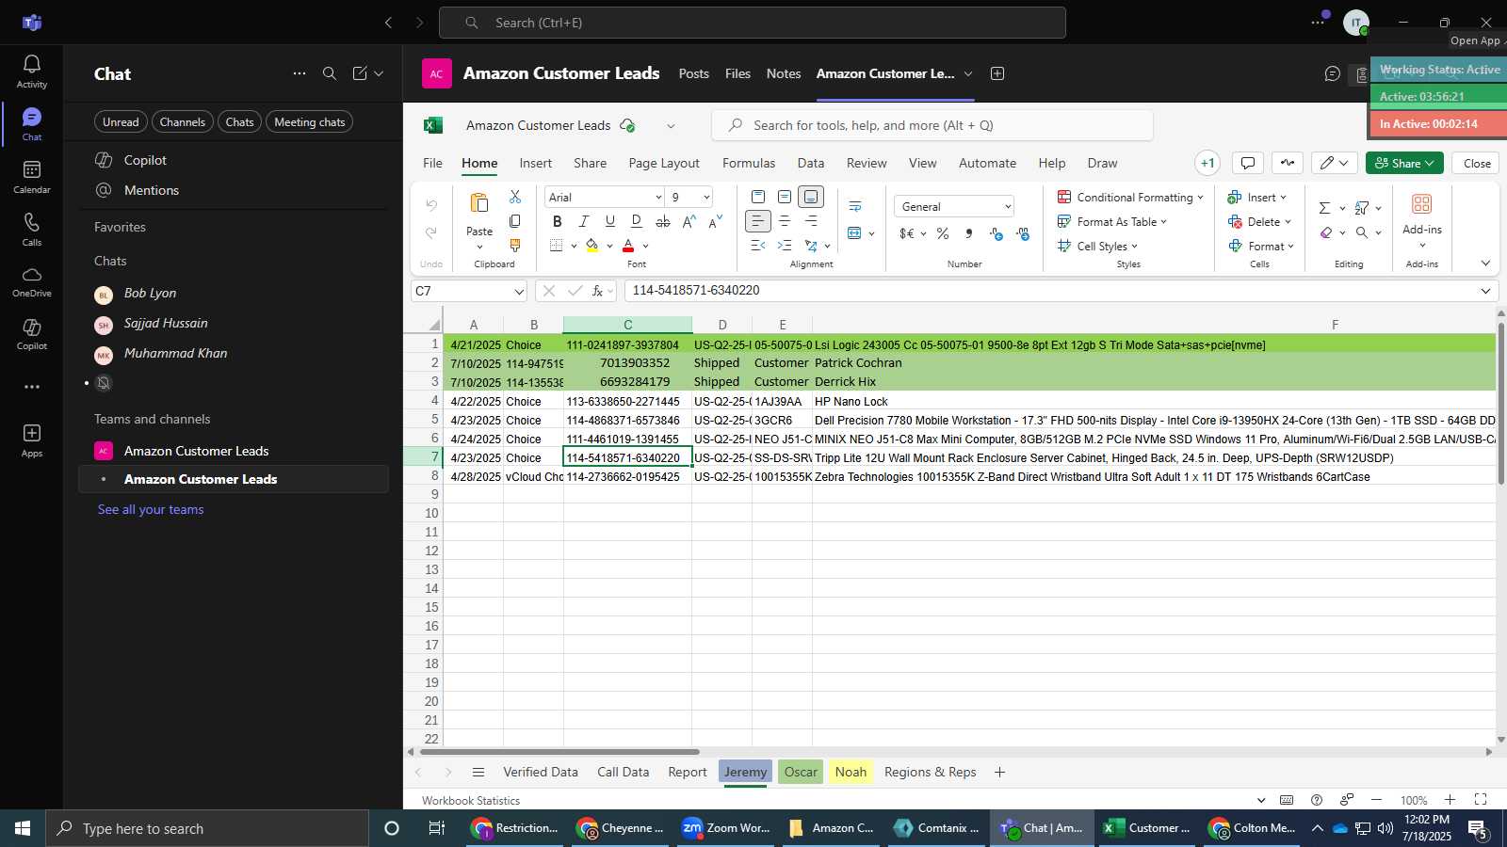Click the Wrap Text icon
This screenshot has width=1507, height=847.
click(855, 206)
